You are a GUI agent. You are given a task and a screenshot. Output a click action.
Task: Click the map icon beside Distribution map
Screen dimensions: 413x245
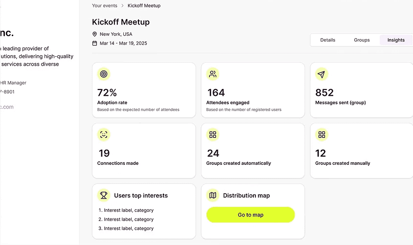[x=213, y=195]
